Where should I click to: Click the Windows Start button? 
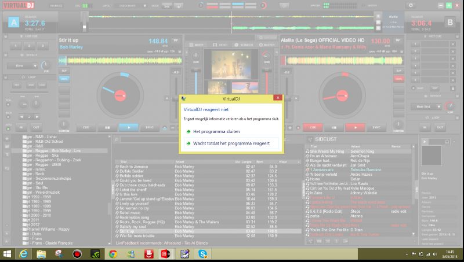[7, 254]
